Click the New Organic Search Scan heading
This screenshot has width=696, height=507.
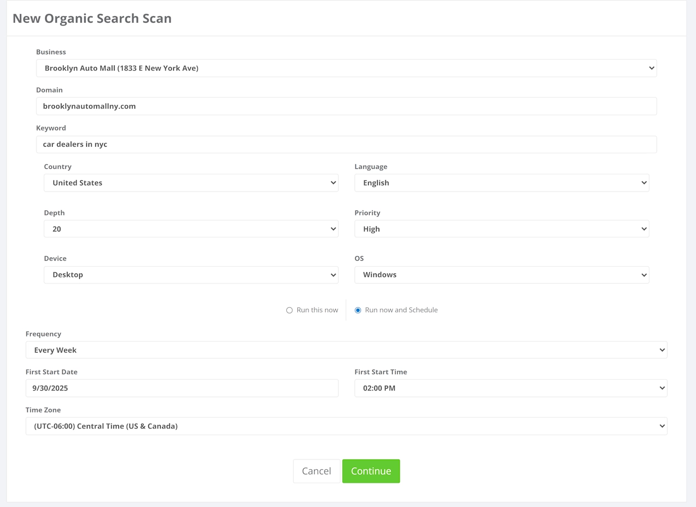pos(92,18)
